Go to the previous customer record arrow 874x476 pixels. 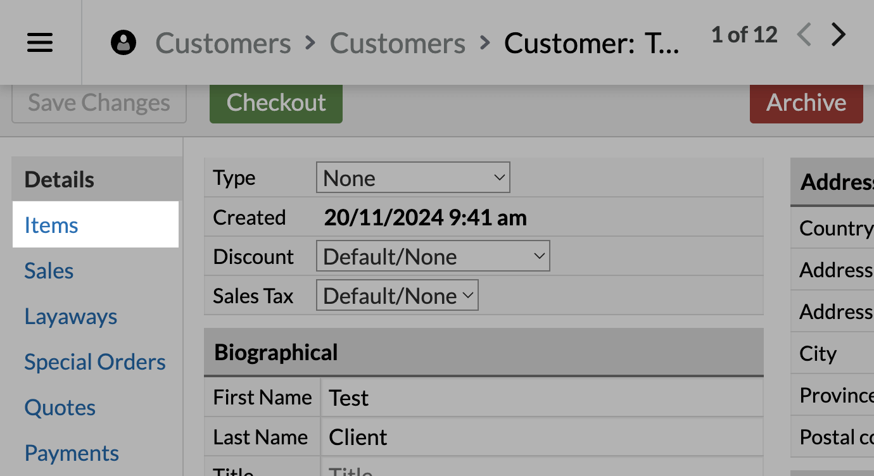point(804,35)
